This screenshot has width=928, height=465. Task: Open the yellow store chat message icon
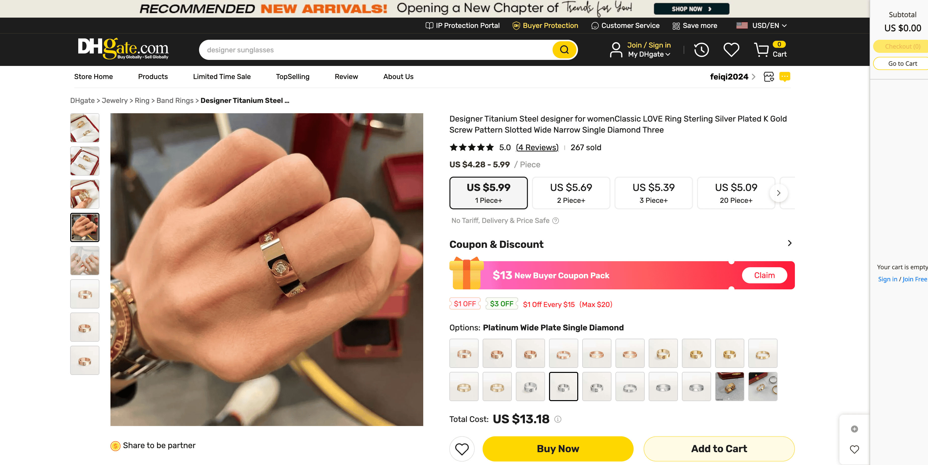pyautogui.click(x=784, y=77)
